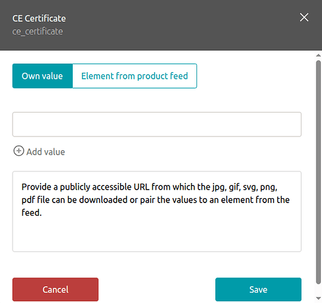This screenshot has width=322, height=303.
Task: Cancel the certificate changes
Action: (55, 290)
